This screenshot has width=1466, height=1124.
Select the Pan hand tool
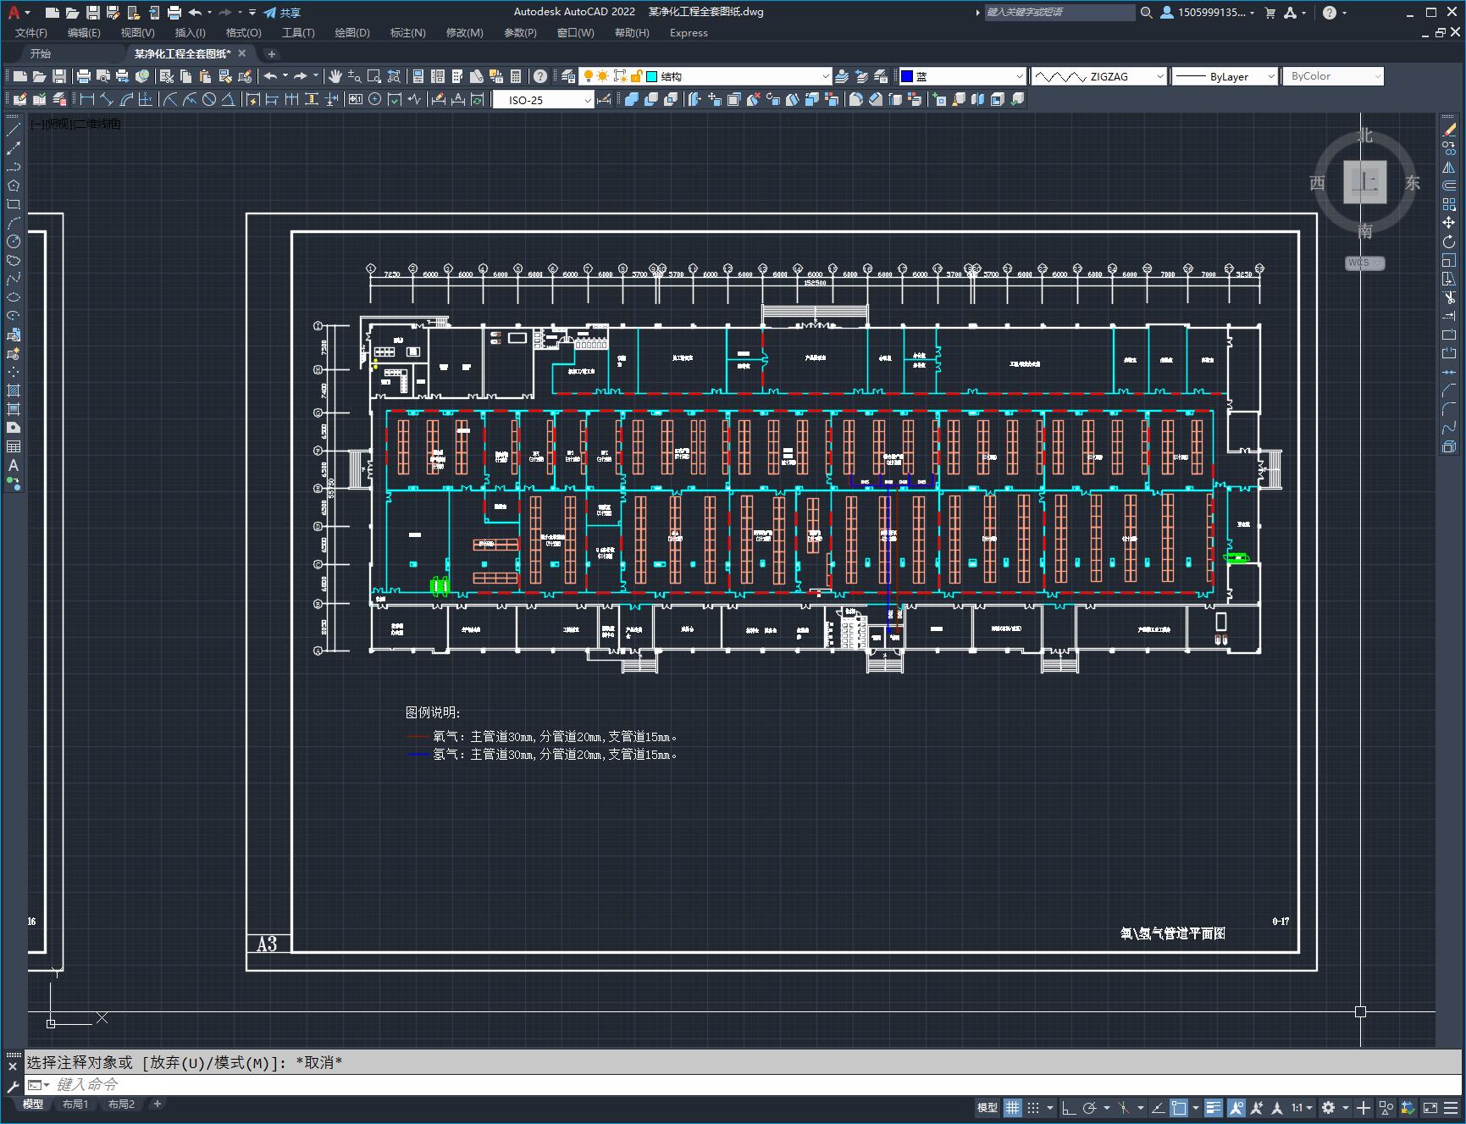pyautogui.click(x=335, y=76)
